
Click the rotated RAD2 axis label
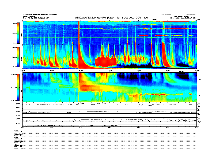point(21,36)
